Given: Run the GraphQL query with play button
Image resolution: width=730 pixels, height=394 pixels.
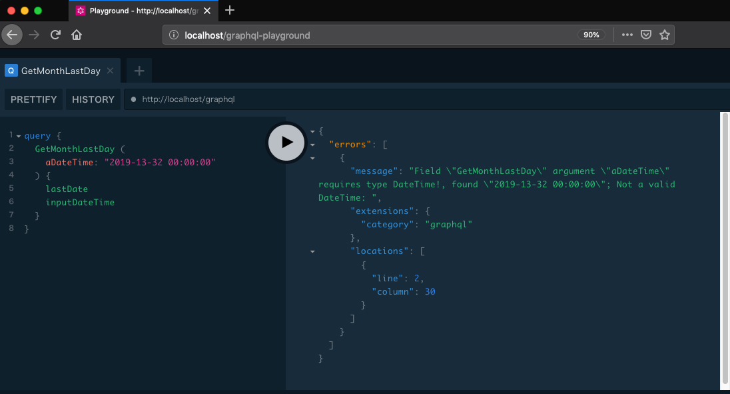Looking at the screenshot, I should [x=286, y=142].
